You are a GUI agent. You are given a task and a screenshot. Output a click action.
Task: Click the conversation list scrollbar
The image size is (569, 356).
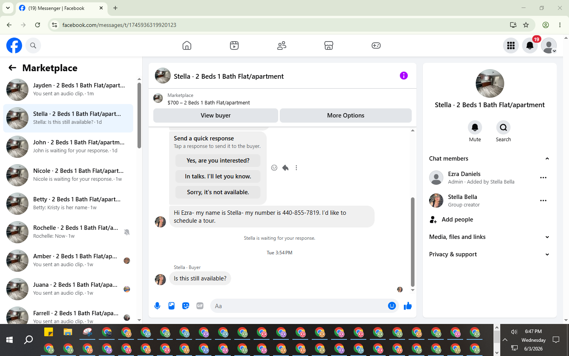(139, 116)
